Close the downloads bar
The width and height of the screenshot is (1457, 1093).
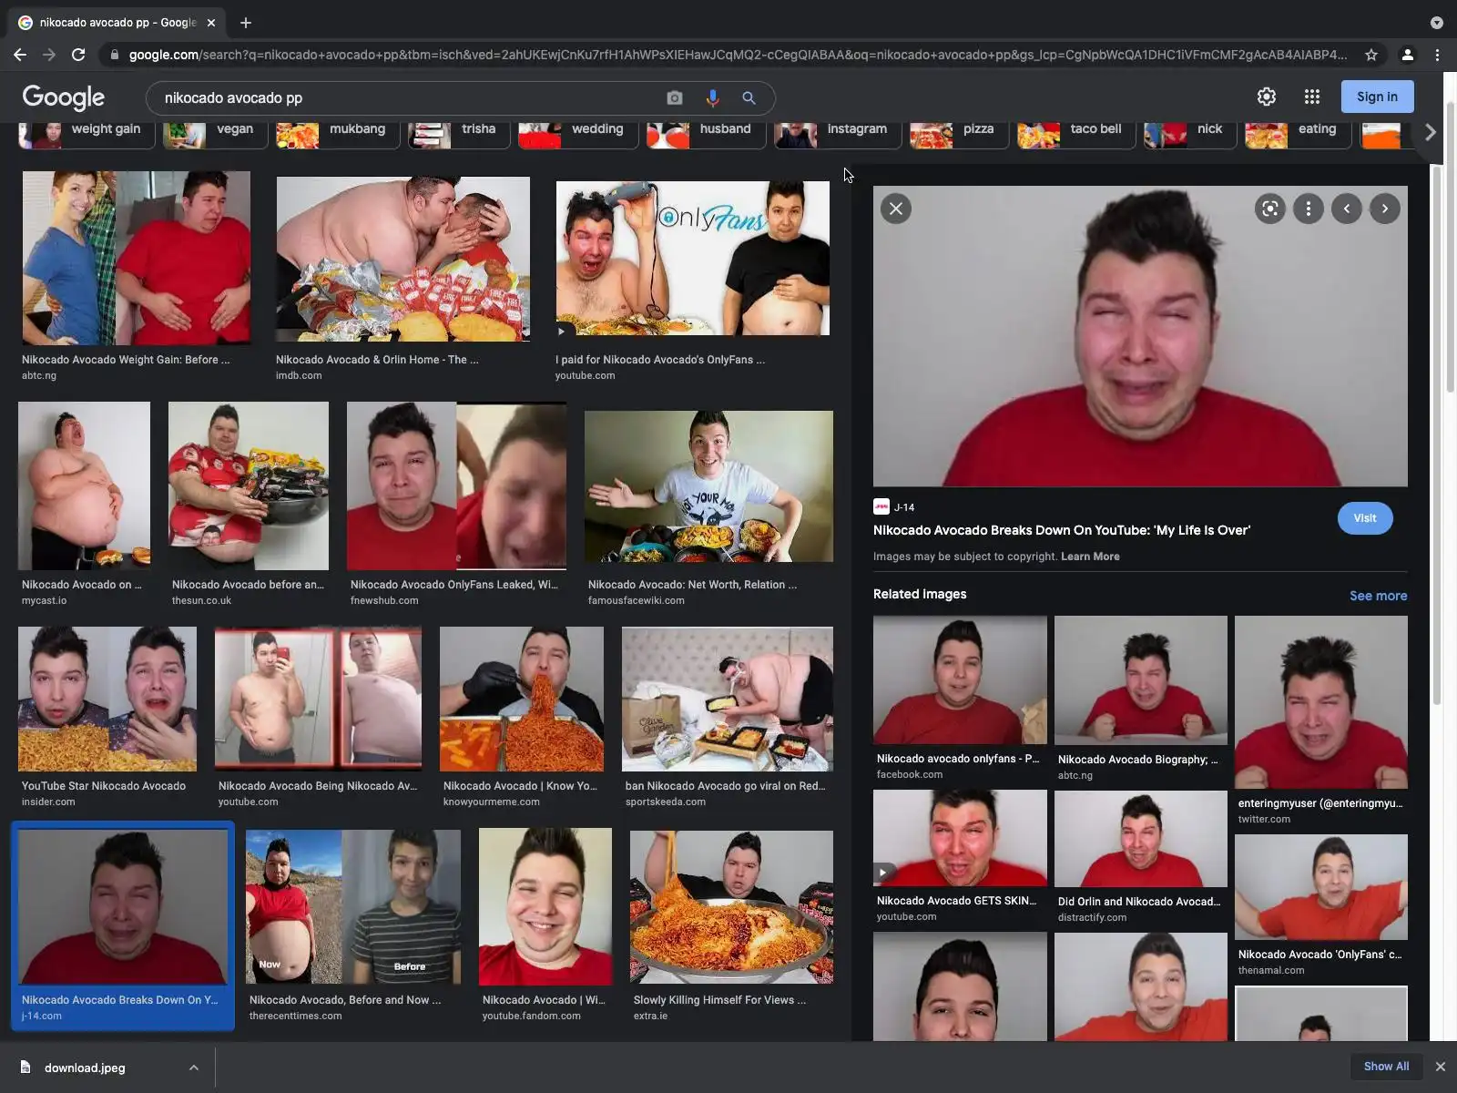click(x=1441, y=1067)
